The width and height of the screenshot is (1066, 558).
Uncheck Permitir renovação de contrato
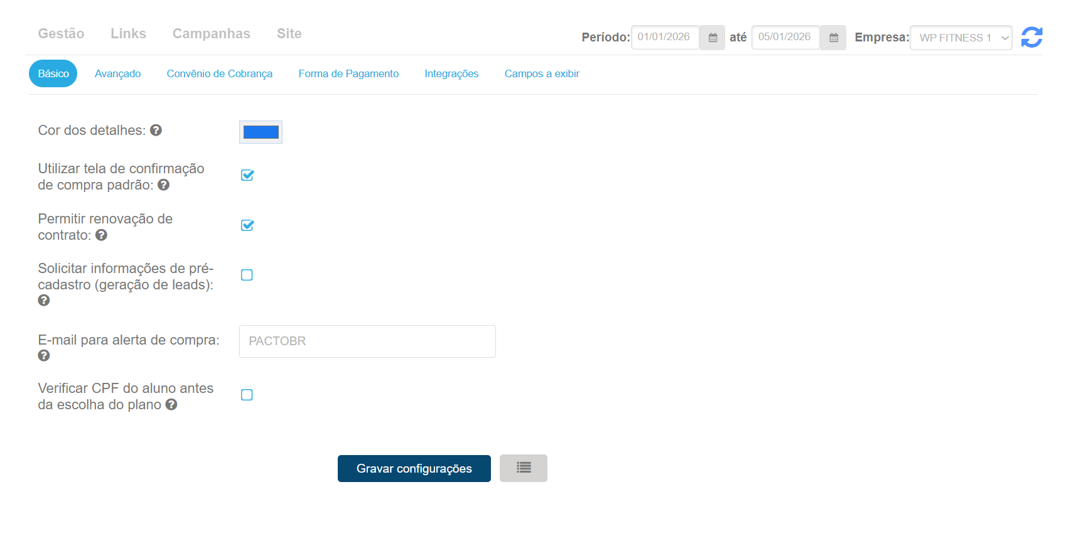click(247, 225)
